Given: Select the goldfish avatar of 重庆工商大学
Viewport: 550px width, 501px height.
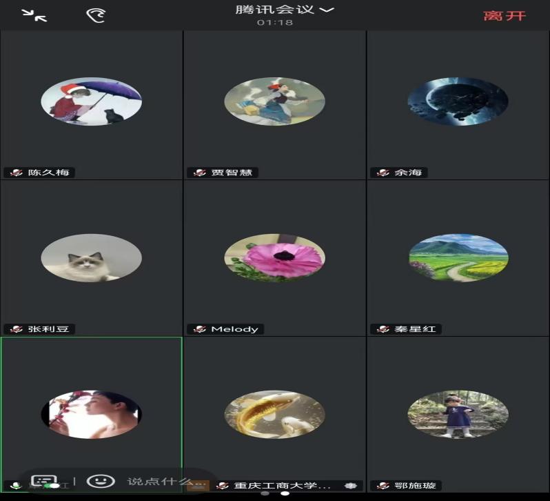Looking at the screenshot, I should tap(274, 415).
